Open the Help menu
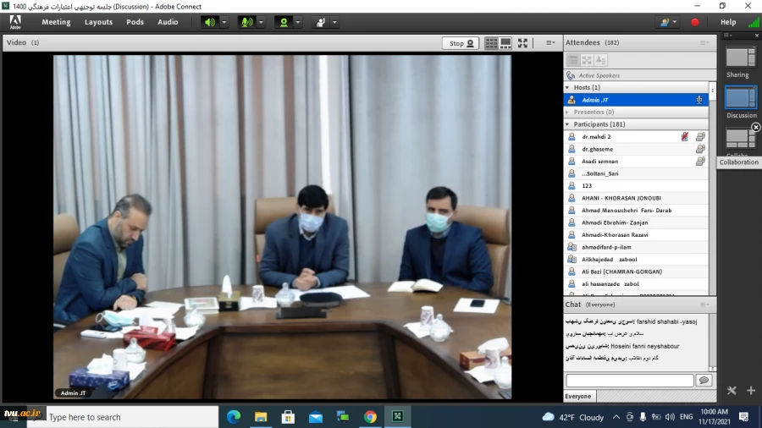Image resolution: width=762 pixels, height=428 pixels. click(728, 22)
